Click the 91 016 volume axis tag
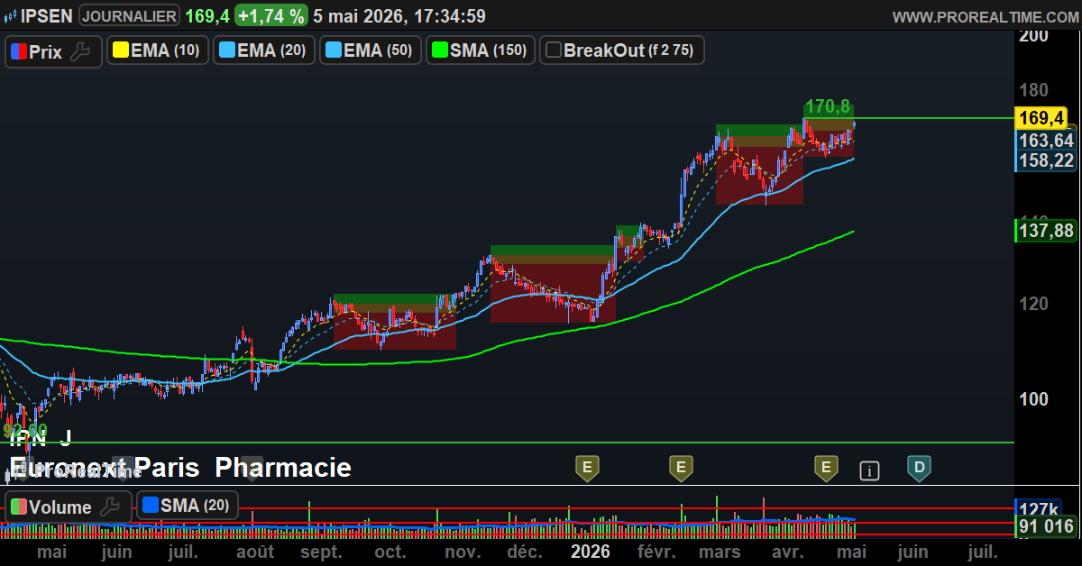This screenshot has height=566, width=1082. [1046, 527]
